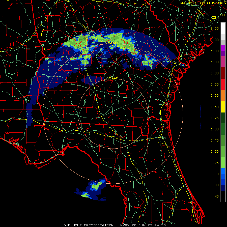This screenshot has width=227, height=227.
Task: Click the bright magenta 5.00 legend swatch
Action: pyautogui.click(x=223, y=48)
